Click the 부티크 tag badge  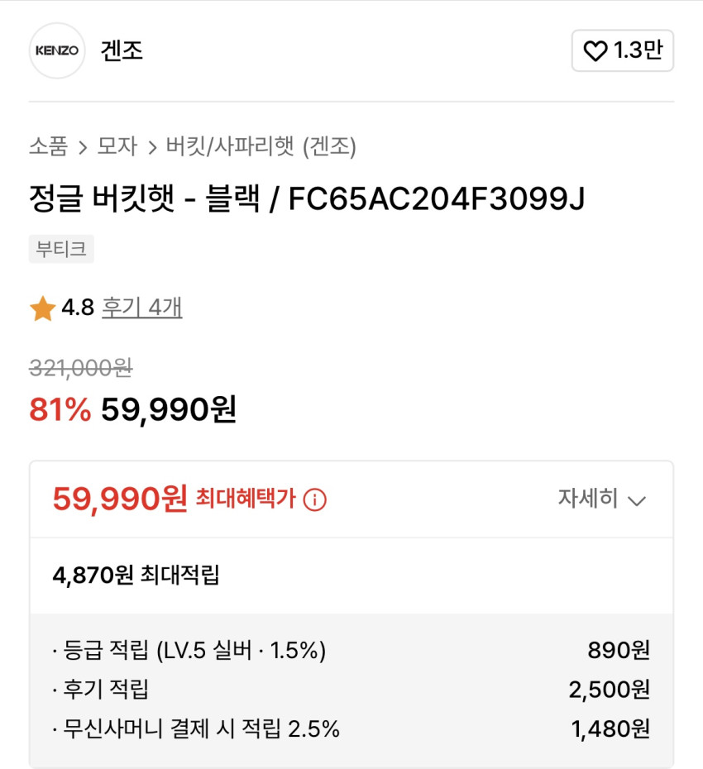click(x=61, y=249)
